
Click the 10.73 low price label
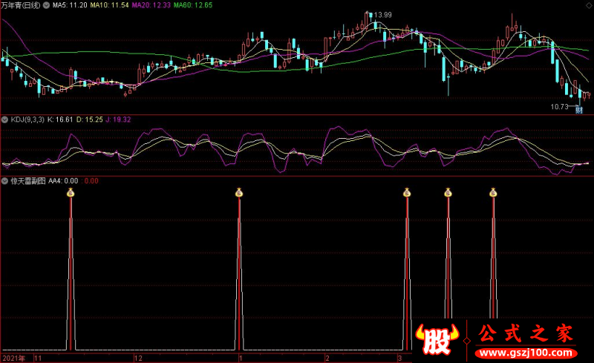(560, 107)
